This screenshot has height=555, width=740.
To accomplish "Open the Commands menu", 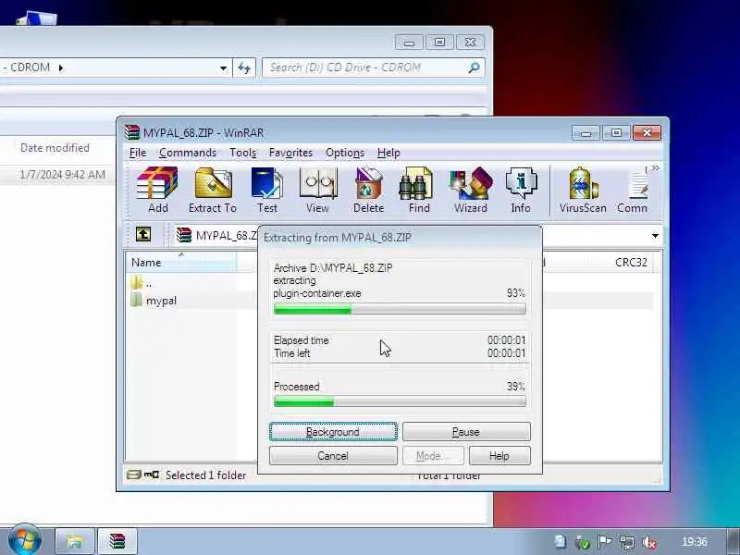I will (188, 153).
